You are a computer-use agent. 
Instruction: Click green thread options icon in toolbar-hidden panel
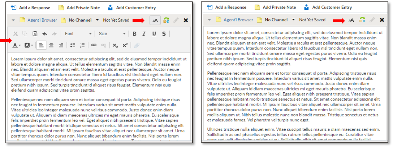pyautogui.click(x=362, y=20)
